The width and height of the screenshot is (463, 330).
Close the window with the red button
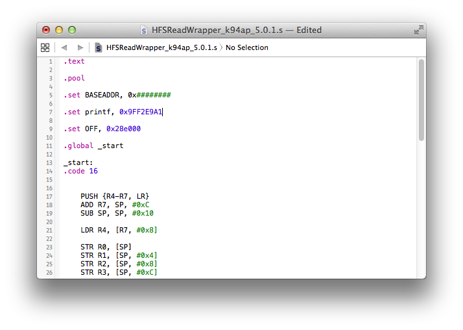point(46,30)
